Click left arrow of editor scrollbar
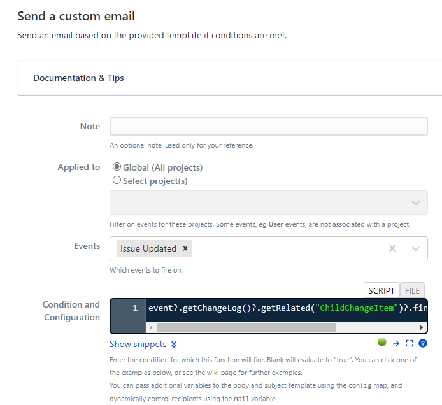442x405 pixels. (151, 327)
